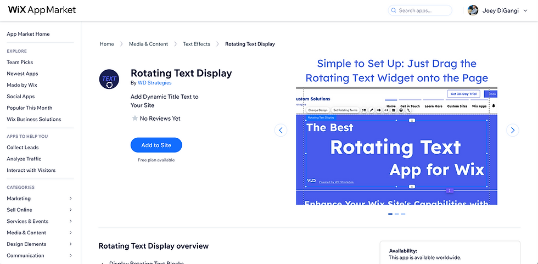Viewport: 538px width, 264px height.
Task: Open Wix Business Solutions in sidebar
Action: [x=34, y=119]
